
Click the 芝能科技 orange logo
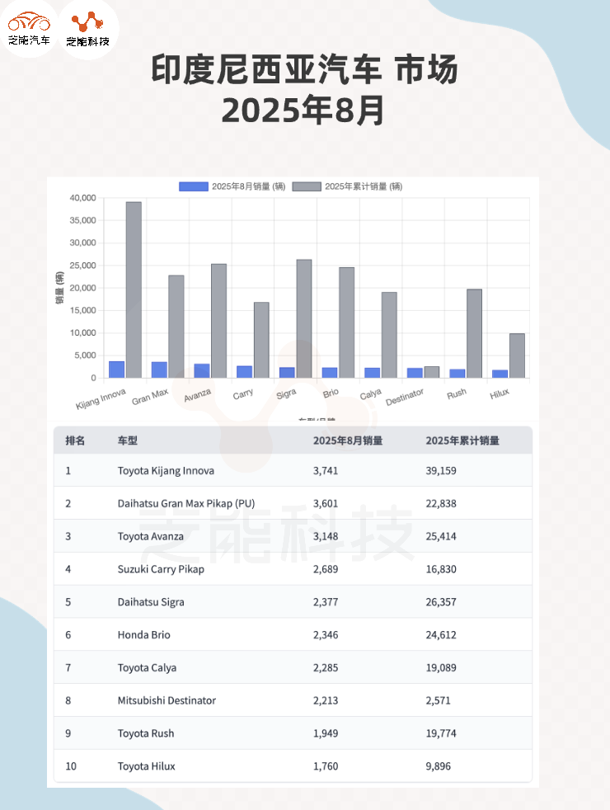click(x=88, y=28)
